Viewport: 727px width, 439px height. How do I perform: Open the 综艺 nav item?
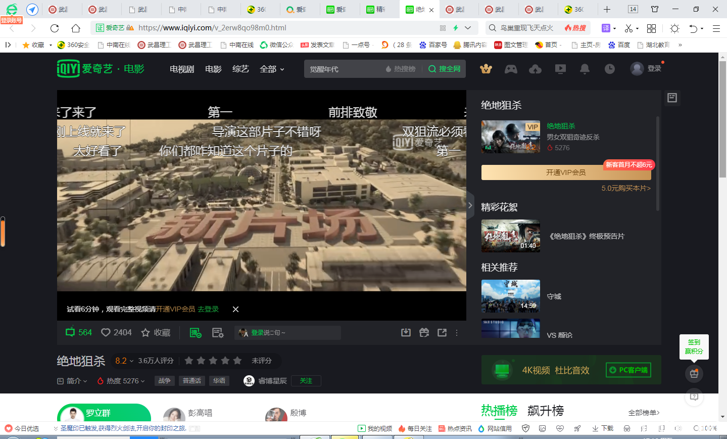click(240, 69)
